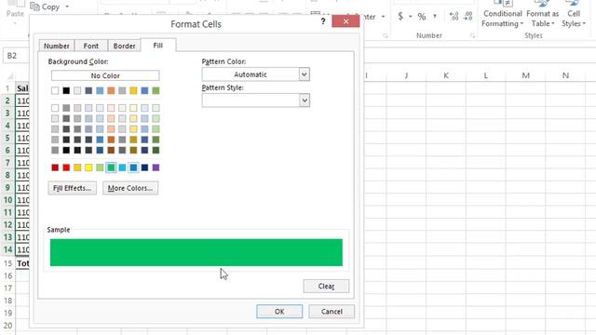Open the More Colors dialog
Image resolution: width=596 pixels, height=335 pixels.
click(130, 188)
